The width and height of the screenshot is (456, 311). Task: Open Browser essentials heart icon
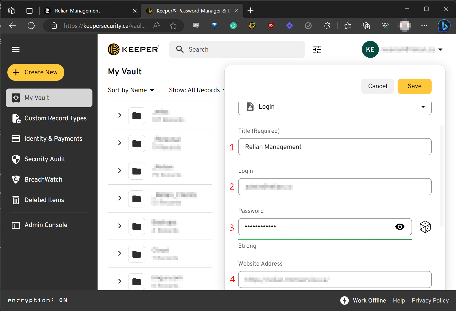click(385, 26)
